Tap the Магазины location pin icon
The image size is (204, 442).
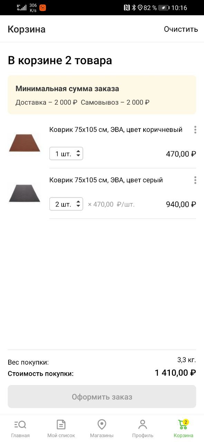(x=102, y=424)
